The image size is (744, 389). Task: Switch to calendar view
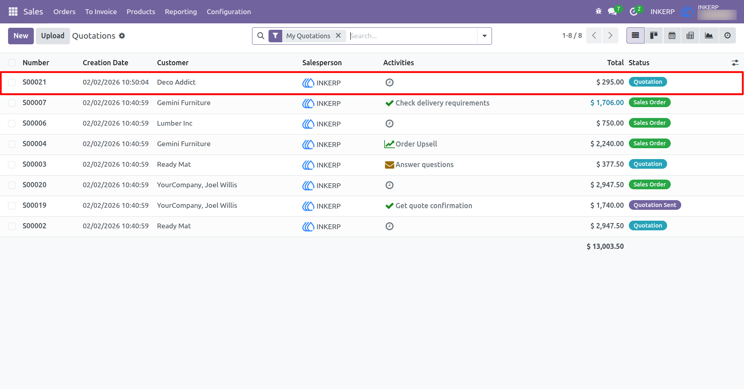pos(672,35)
